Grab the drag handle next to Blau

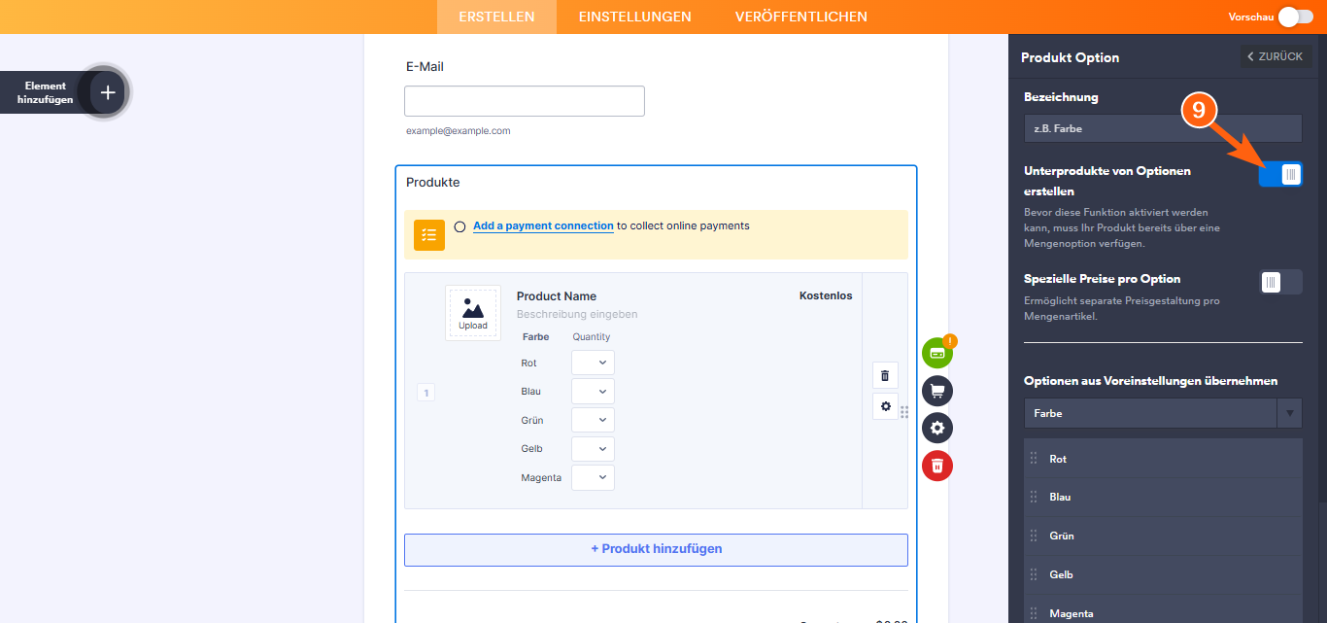(x=1034, y=497)
